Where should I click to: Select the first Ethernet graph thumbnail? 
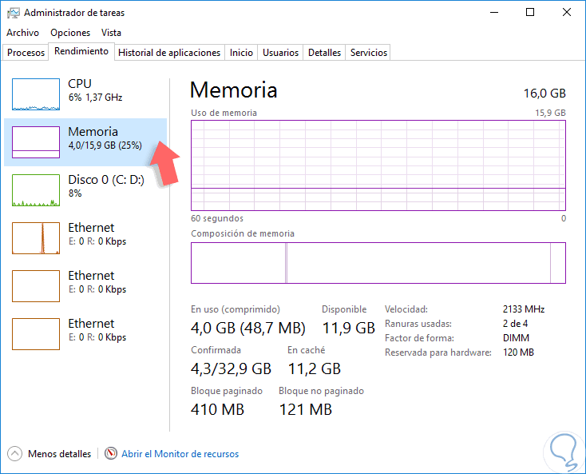tap(36, 238)
